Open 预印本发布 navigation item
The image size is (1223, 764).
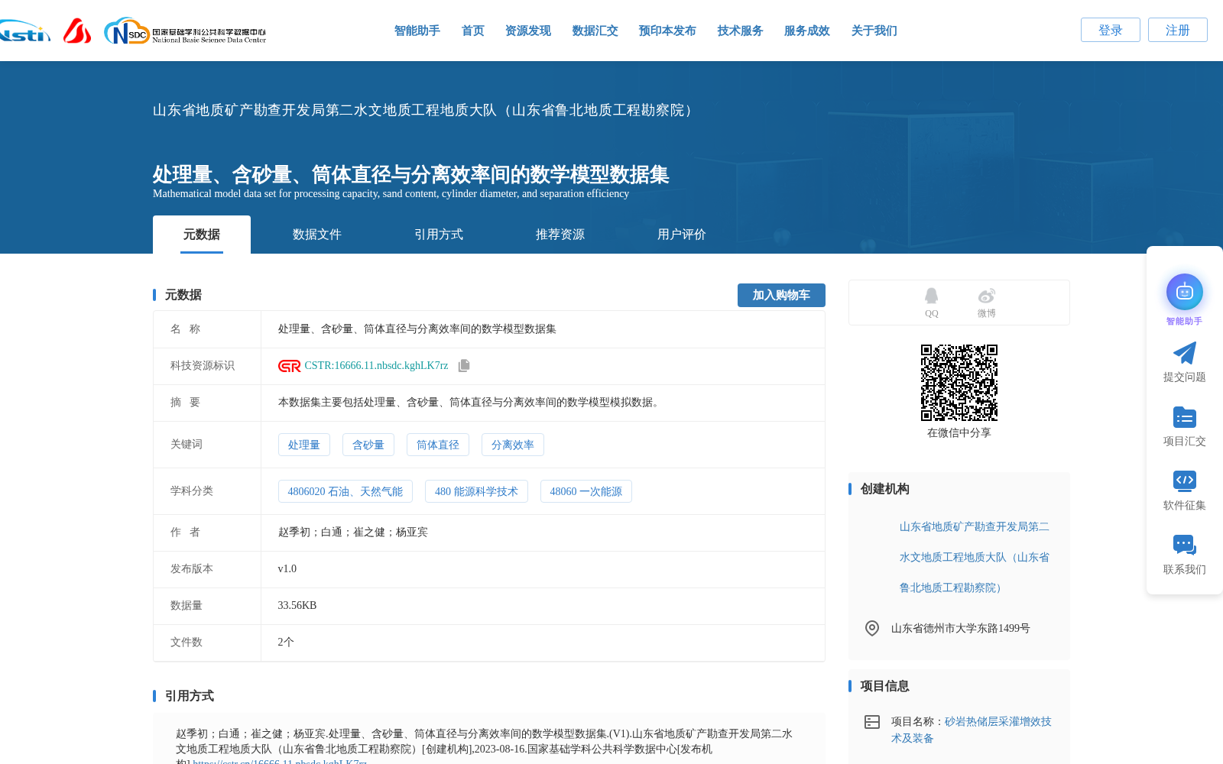click(x=667, y=31)
